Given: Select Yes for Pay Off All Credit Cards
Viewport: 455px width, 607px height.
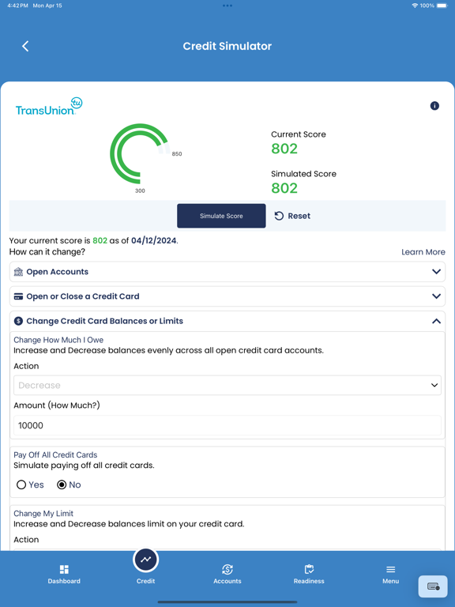Looking at the screenshot, I should 21,484.
